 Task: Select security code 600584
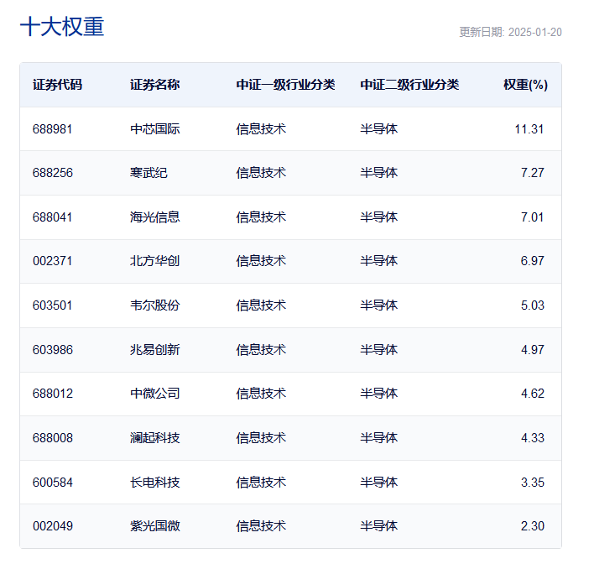tap(52, 483)
